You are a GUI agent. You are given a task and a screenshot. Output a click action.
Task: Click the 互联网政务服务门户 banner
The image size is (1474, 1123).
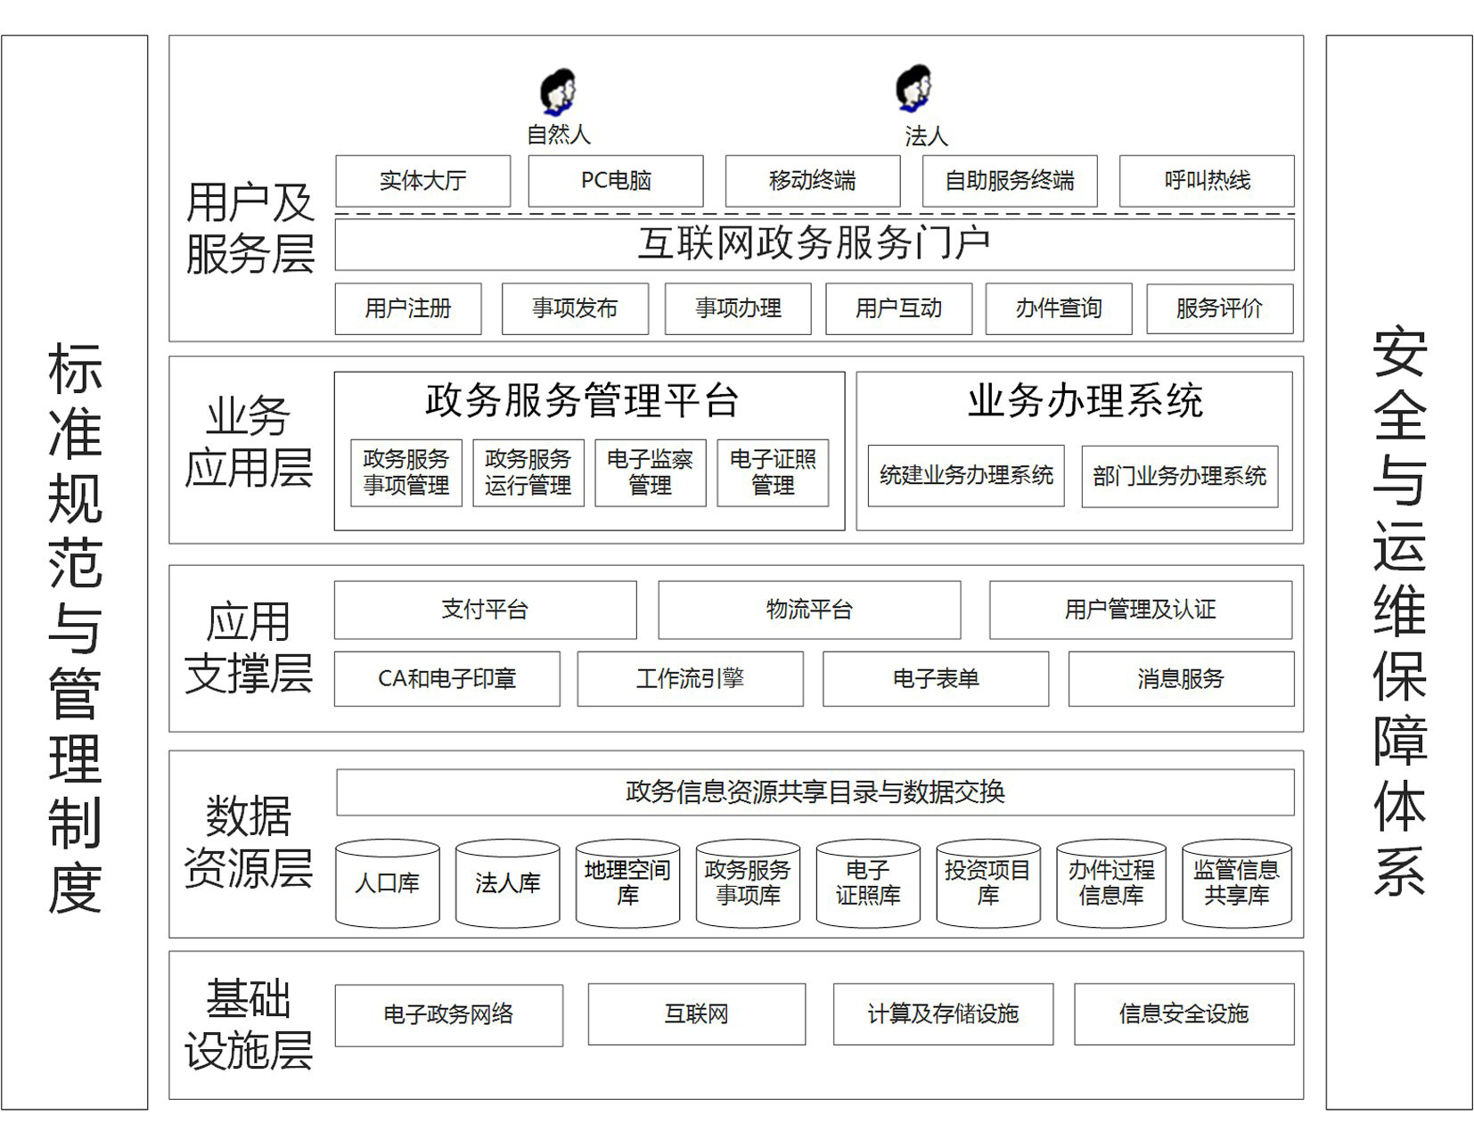(x=814, y=244)
